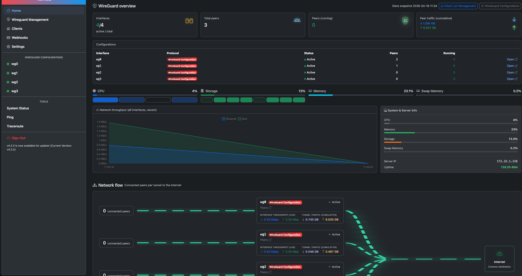This screenshot has height=276, width=522.
Task: Open wg0 Peers external link icon
Action: [270, 208]
